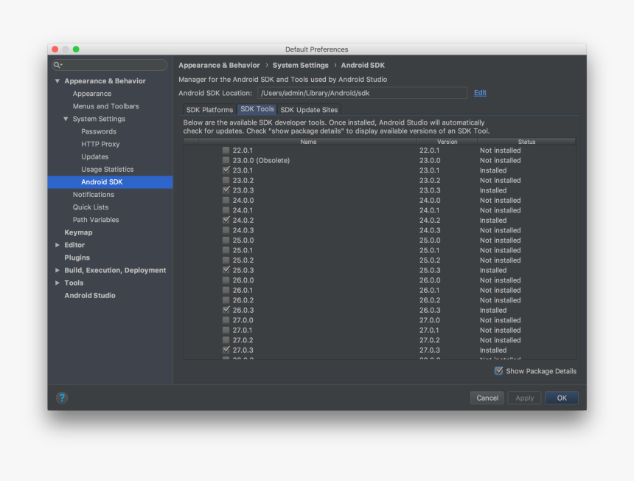Sort by Status column header
634x481 pixels.
pos(526,142)
